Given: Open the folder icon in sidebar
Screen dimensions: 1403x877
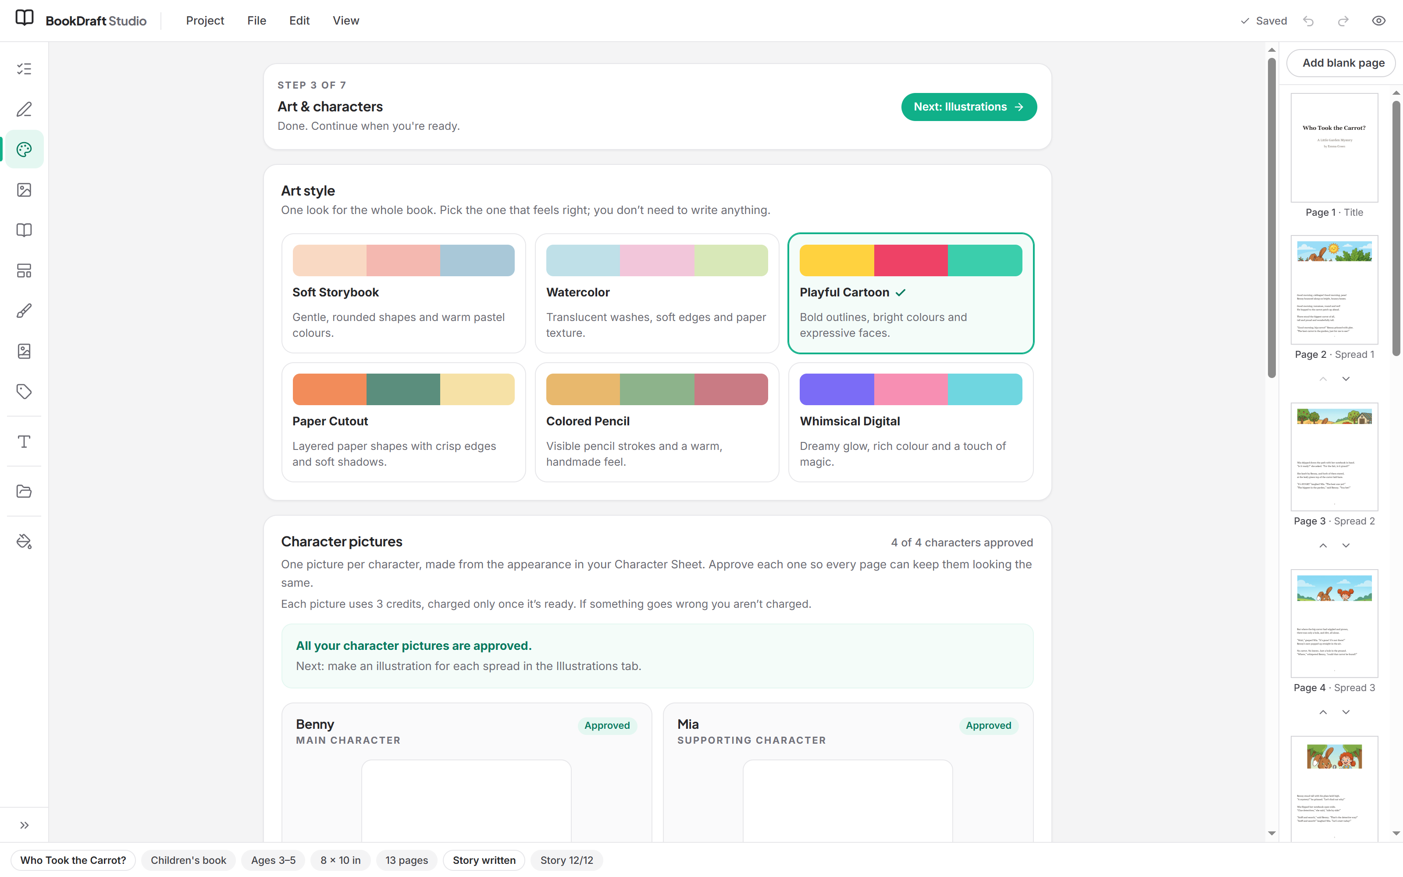Looking at the screenshot, I should (x=24, y=491).
